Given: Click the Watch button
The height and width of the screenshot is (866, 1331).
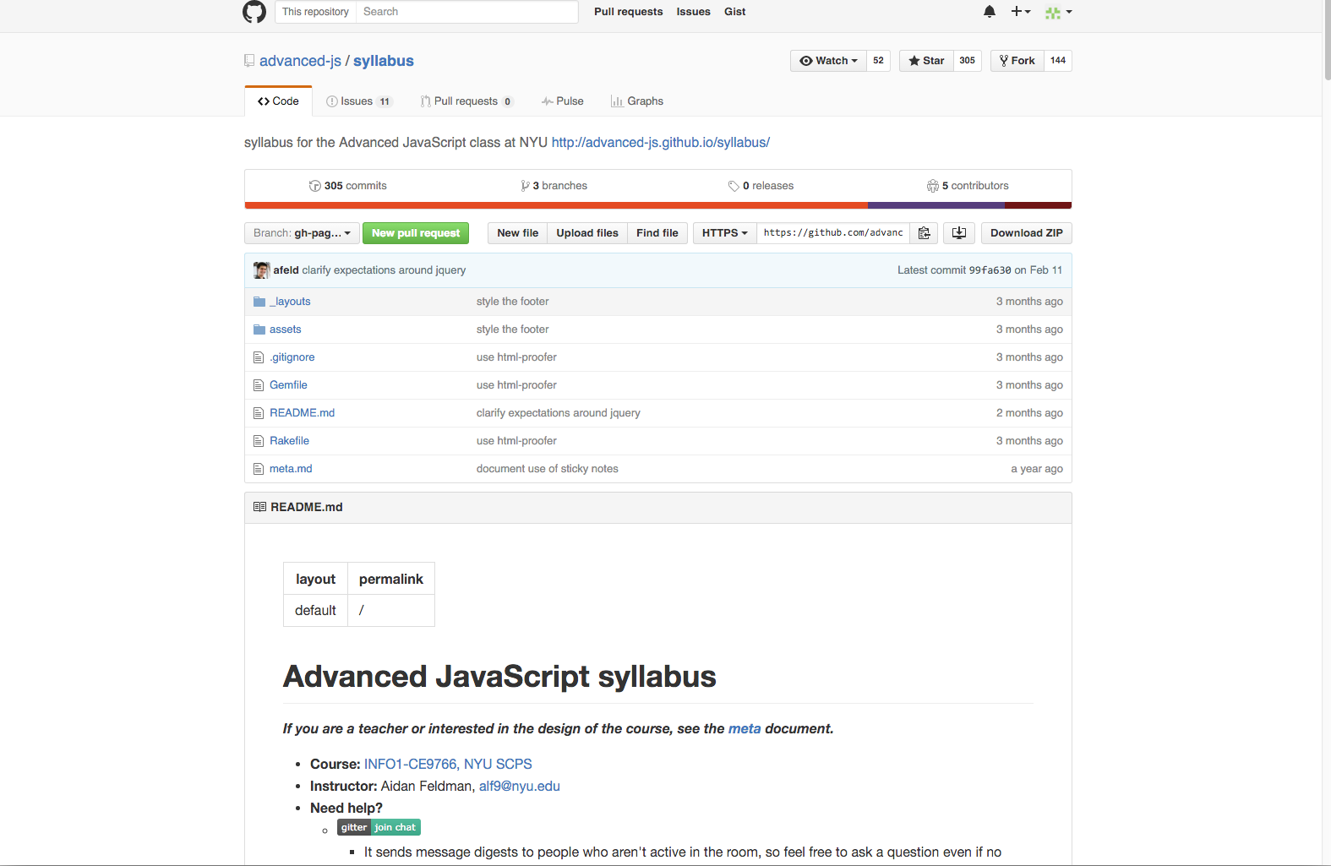Looking at the screenshot, I should point(828,61).
